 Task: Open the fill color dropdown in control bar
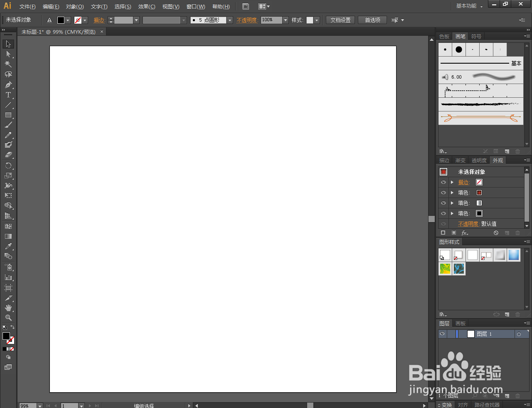click(68, 20)
